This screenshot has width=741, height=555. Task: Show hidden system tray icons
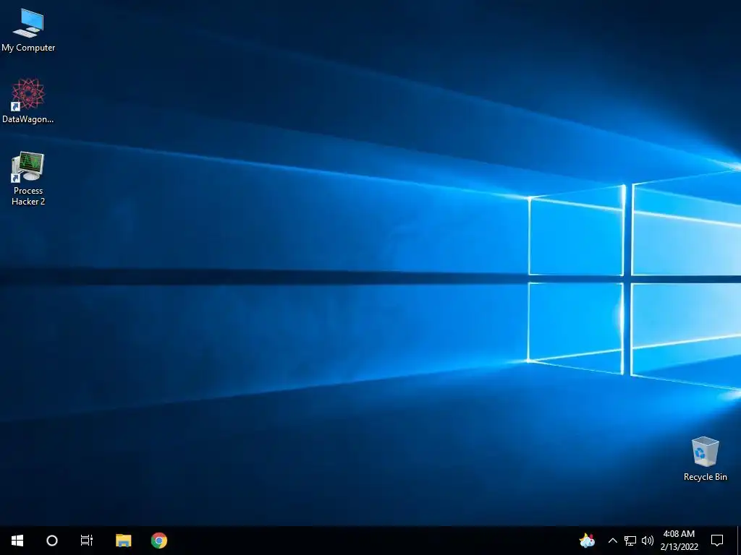tap(612, 541)
